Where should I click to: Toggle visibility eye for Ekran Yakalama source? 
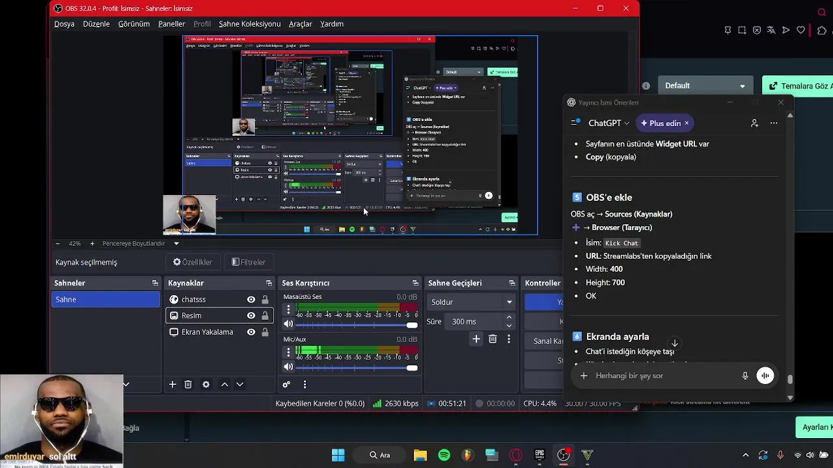[251, 331]
